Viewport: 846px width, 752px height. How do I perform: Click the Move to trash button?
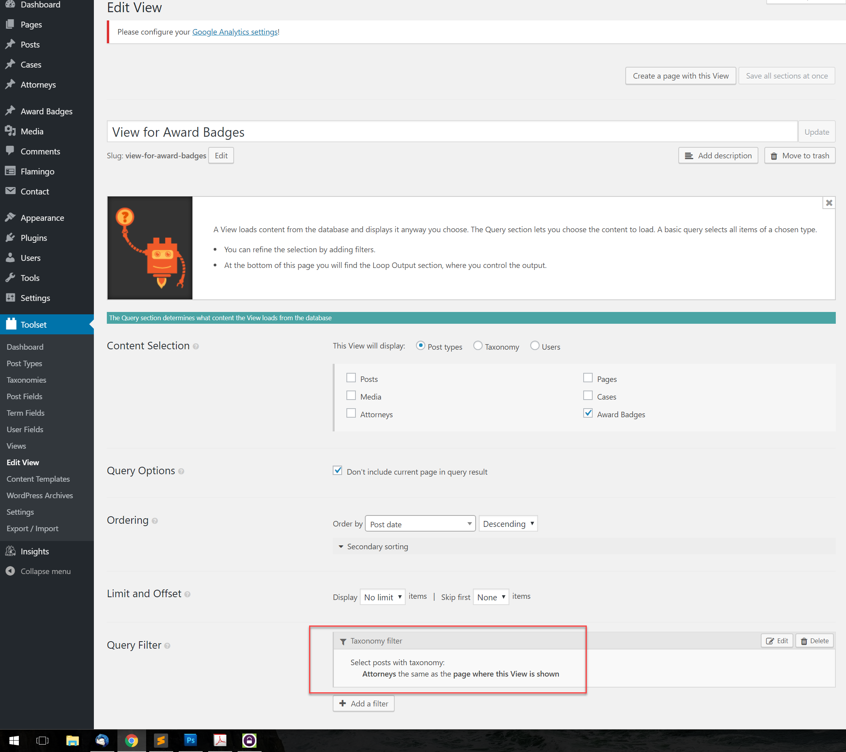pyautogui.click(x=800, y=156)
